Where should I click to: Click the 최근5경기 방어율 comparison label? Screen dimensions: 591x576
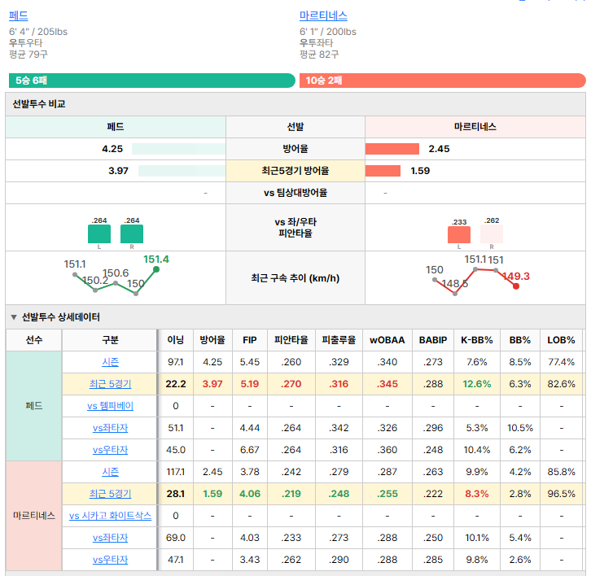(x=295, y=171)
